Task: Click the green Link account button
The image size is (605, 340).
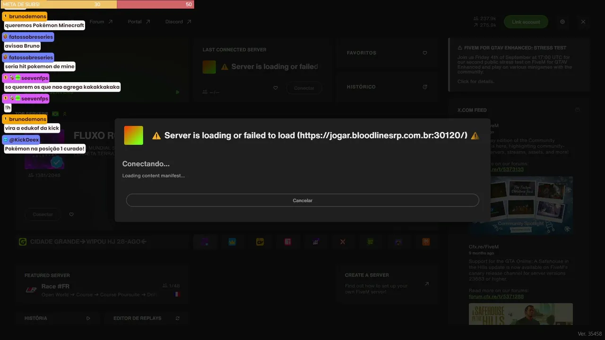Action: point(526,22)
